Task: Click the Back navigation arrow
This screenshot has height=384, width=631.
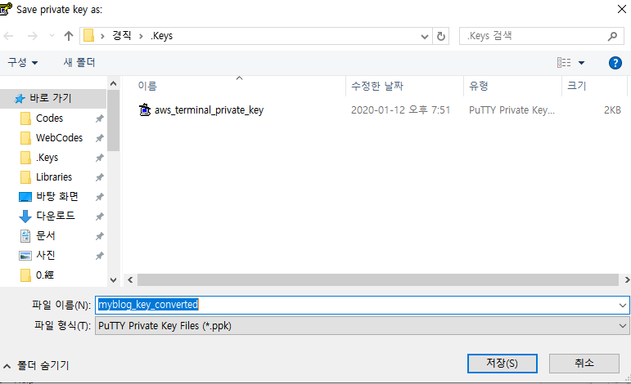Action: [x=8, y=36]
